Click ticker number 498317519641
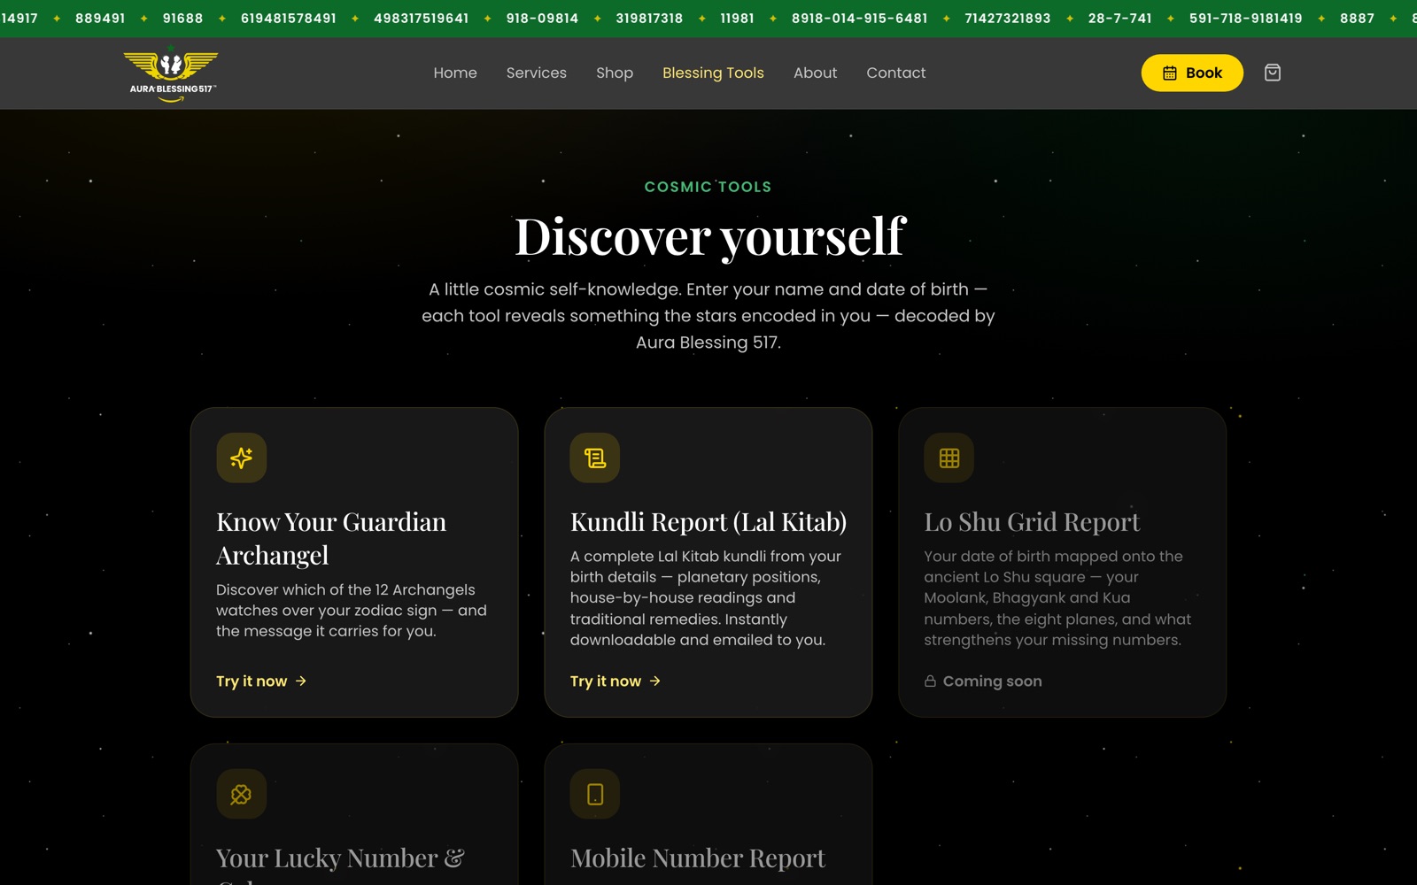1417x885 pixels. point(421,18)
